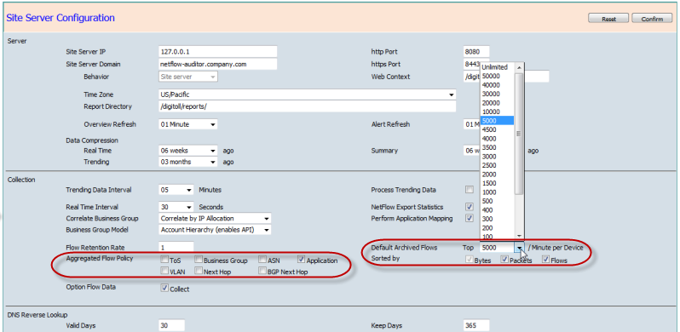The width and height of the screenshot is (680, 332).
Task: Select 200 in the flows list
Action: click(498, 227)
